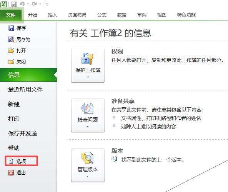This screenshot has height=192, width=228.
Task: Click the 检查问题 button label
Action: (88, 120)
